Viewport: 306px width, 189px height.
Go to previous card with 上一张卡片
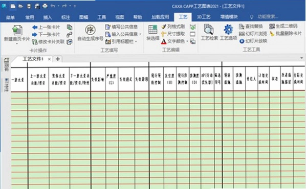[46, 27]
